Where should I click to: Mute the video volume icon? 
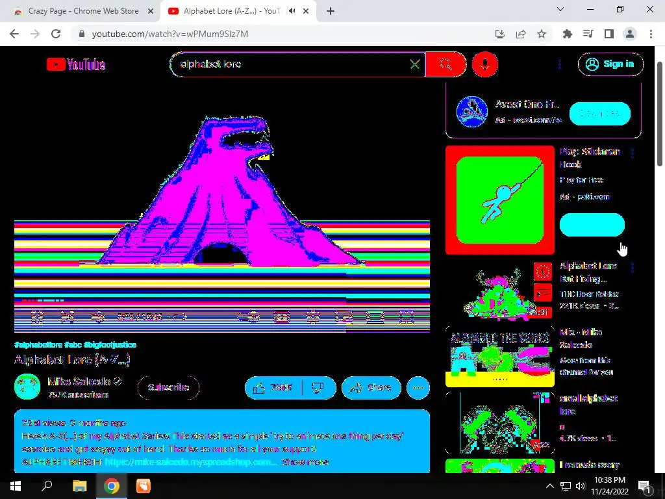(98, 316)
